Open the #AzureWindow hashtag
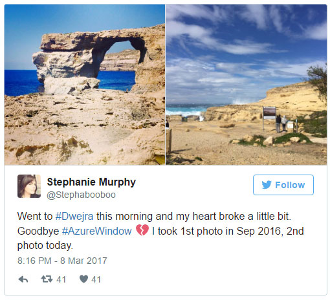Screen dimensions: 330x300 coord(97,231)
